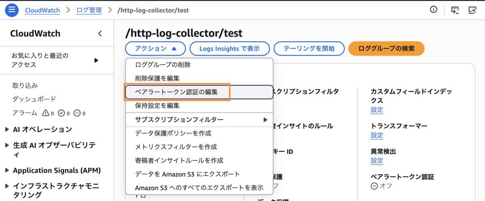Click 設定 link under トランスフォーマー
Image resolution: width=485 pixels, height=201 pixels.
[x=377, y=135]
